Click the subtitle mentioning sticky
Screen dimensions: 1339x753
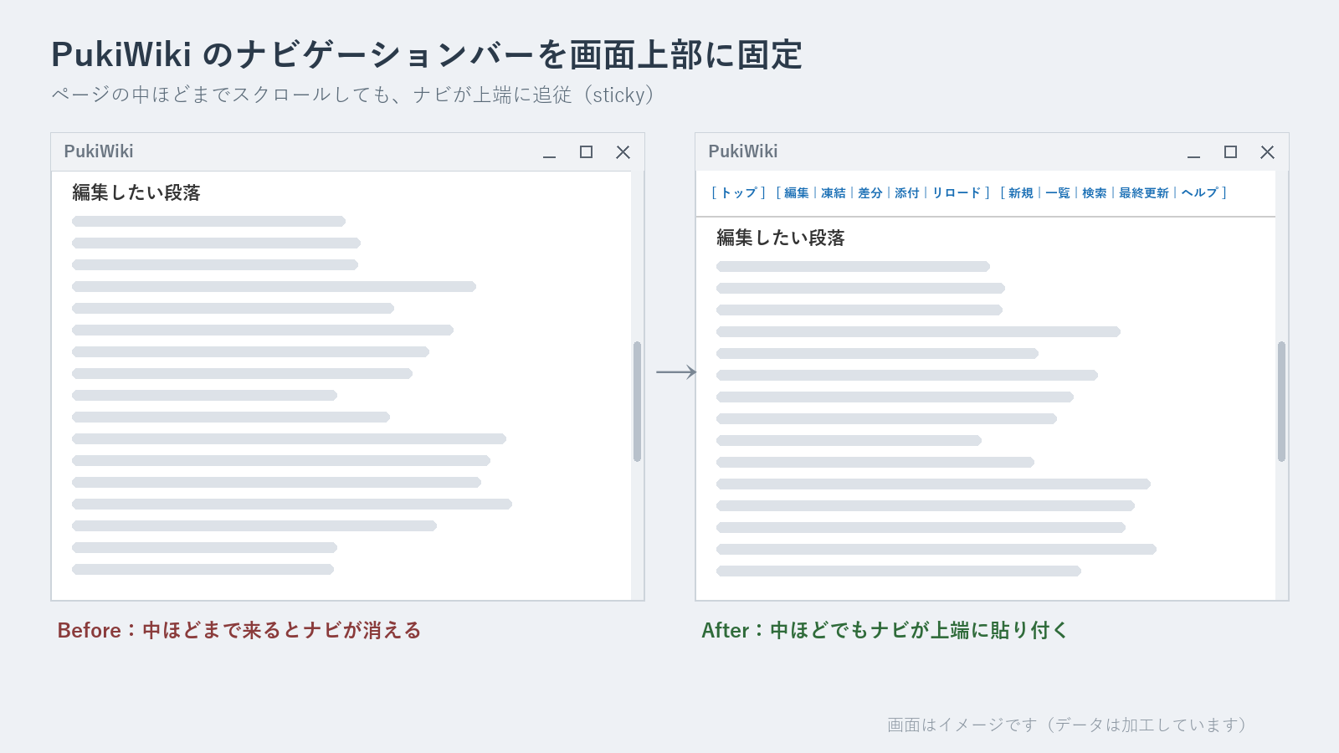tap(352, 95)
